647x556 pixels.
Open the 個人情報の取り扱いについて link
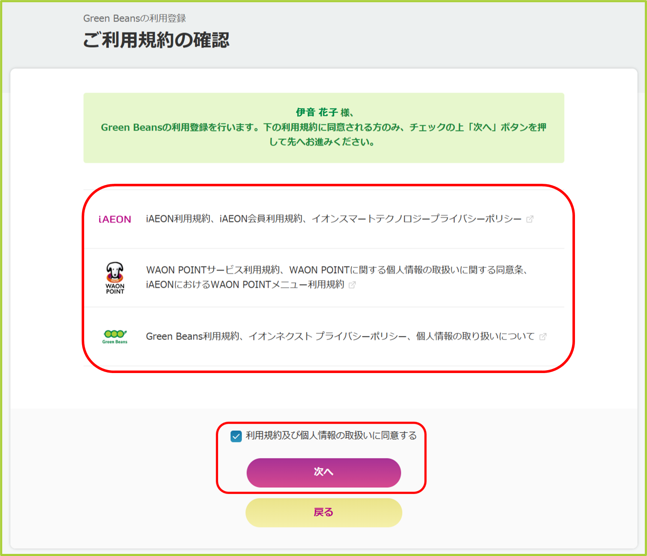click(x=475, y=337)
